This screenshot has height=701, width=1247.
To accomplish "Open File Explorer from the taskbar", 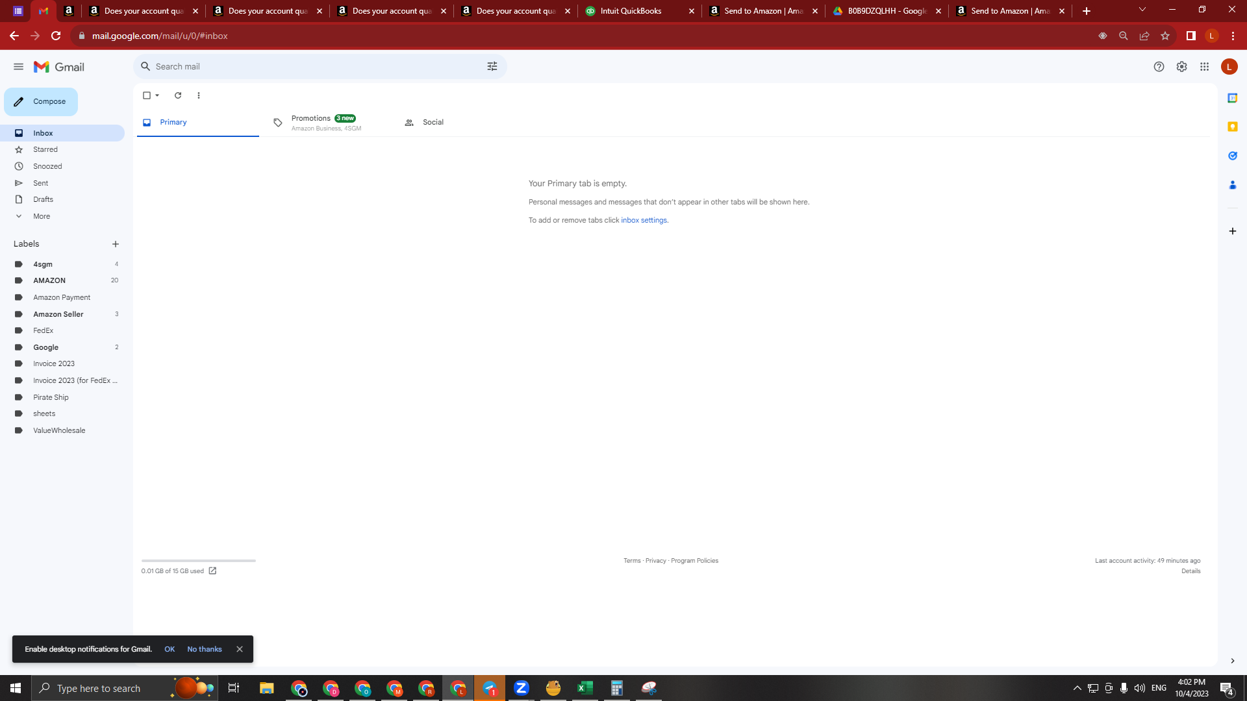I will tap(267, 688).
